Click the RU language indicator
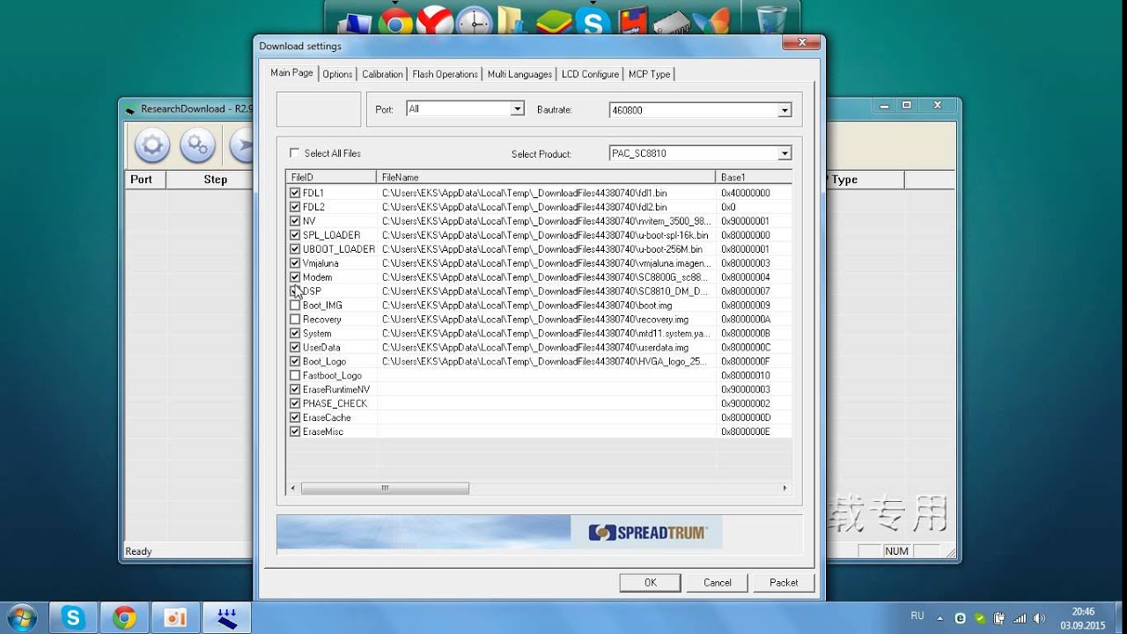This screenshot has height=634, width=1127. coord(917,616)
